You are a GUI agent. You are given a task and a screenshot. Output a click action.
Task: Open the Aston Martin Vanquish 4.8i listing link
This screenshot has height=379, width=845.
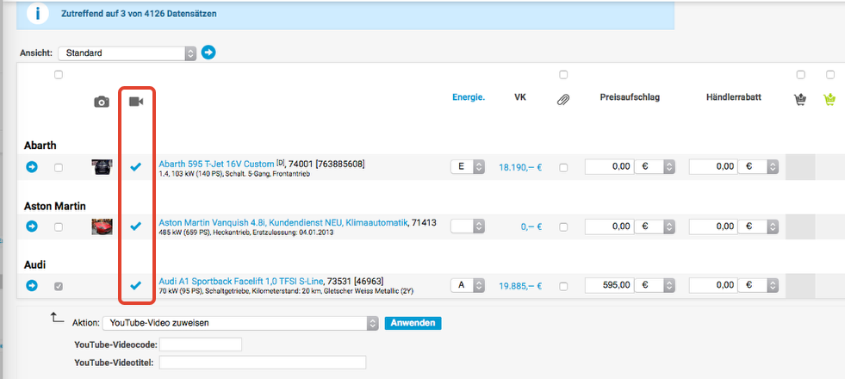point(282,222)
